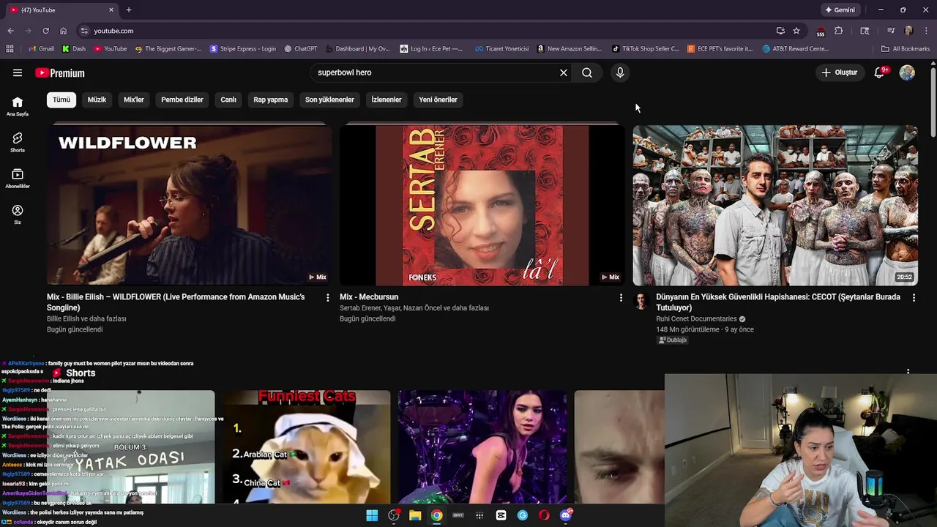The width and height of the screenshot is (937, 527).
Task: Select the Tümü filter chip
Action: click(61, 100)
